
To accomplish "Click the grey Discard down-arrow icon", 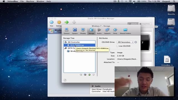I will tap(74, 22).
